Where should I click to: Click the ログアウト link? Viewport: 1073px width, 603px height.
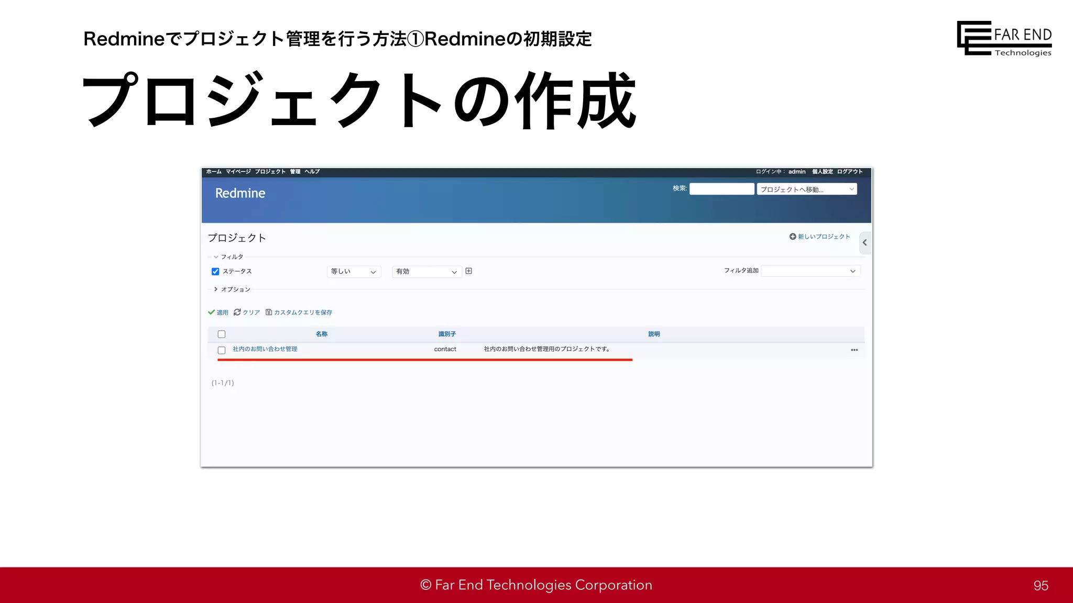(x=850, y=172)
